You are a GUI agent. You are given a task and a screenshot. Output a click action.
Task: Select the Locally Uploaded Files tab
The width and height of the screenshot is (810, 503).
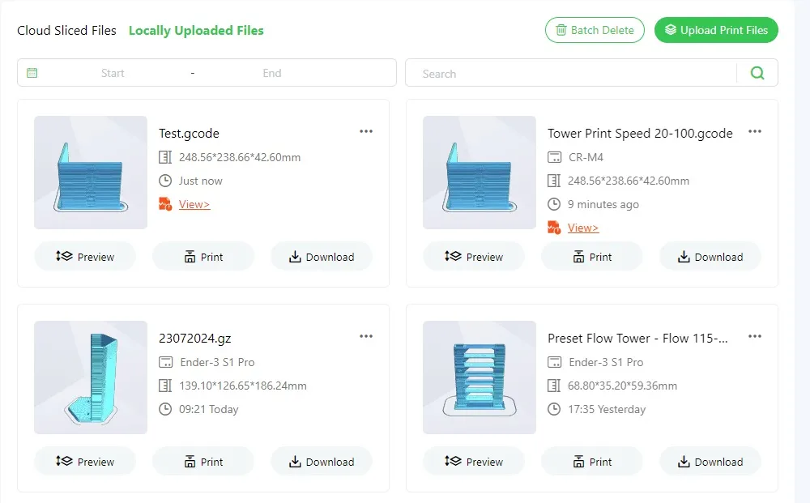pos(196,30)
